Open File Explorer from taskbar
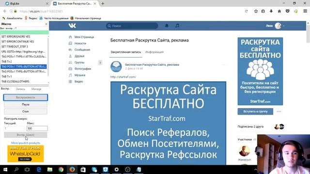Viewport: 310px width, 174px height. pyautogui.click(x=50, y=170)
